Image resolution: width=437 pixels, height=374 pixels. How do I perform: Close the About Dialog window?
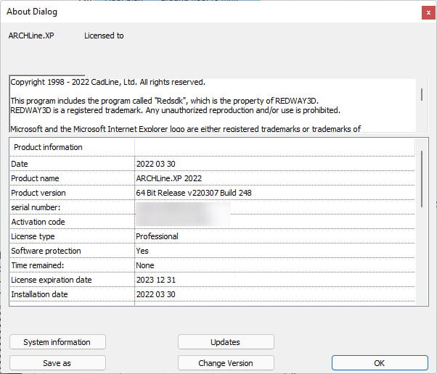click(428, 12)
